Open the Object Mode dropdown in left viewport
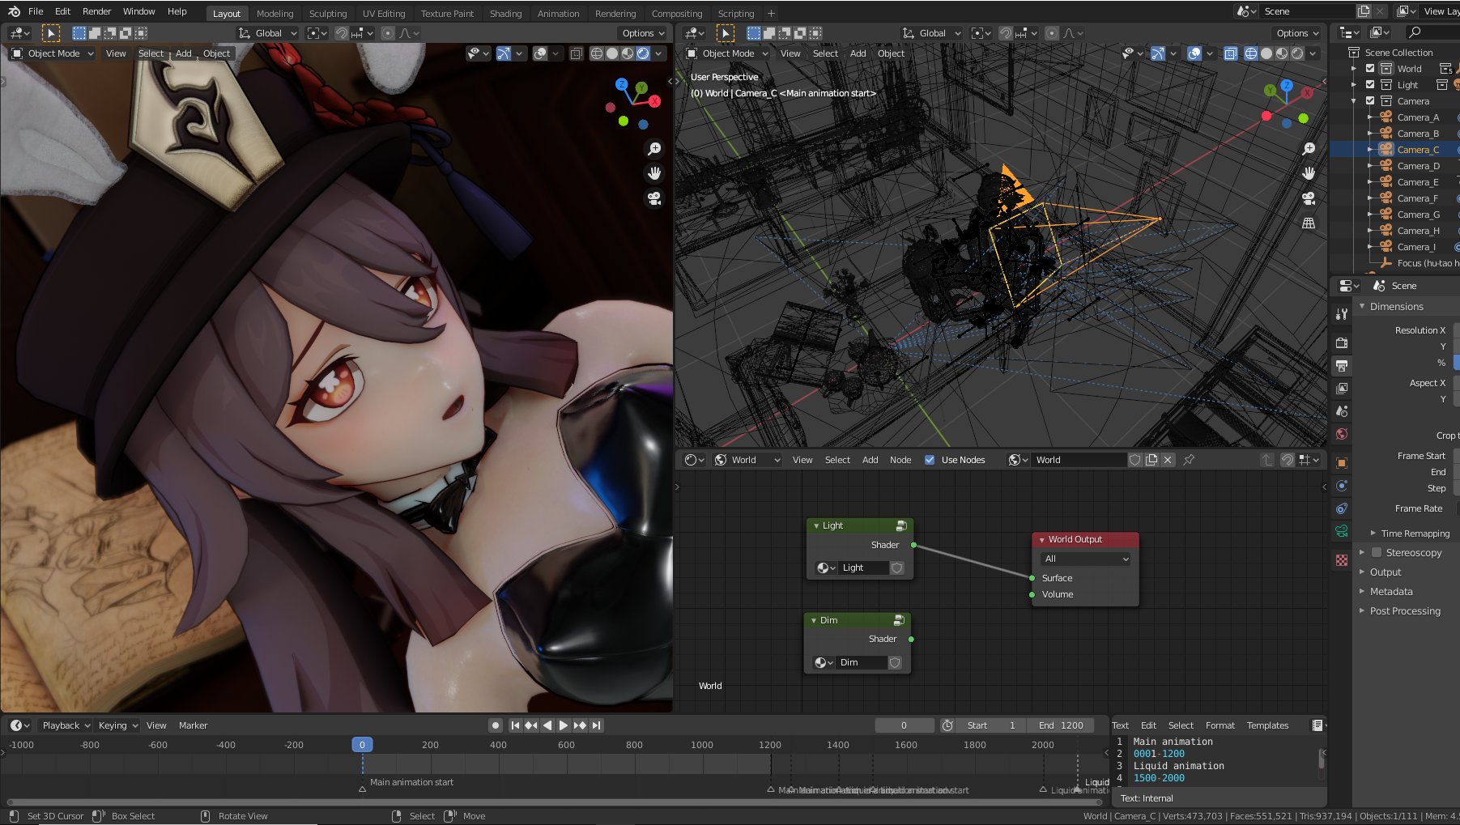This screenshot has width=1460, height=825. (x=53, y=53)
